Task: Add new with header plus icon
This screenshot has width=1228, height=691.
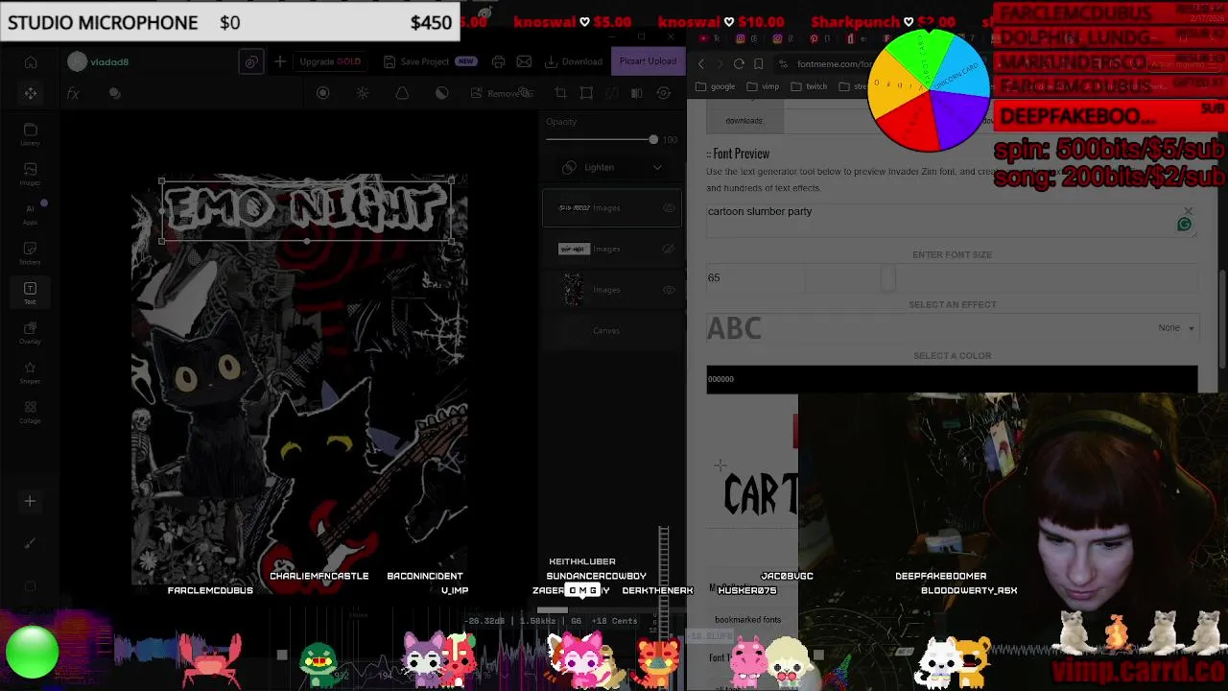Action: point(279,61)
